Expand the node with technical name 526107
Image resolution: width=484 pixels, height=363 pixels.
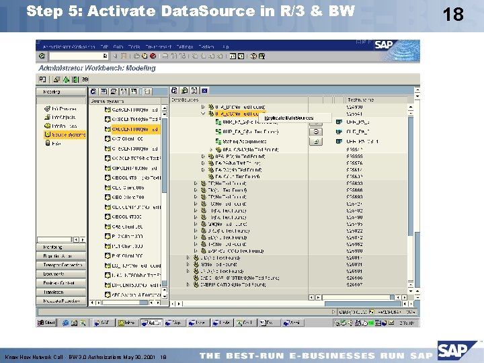pyautogui.click(x=188, y=284)
